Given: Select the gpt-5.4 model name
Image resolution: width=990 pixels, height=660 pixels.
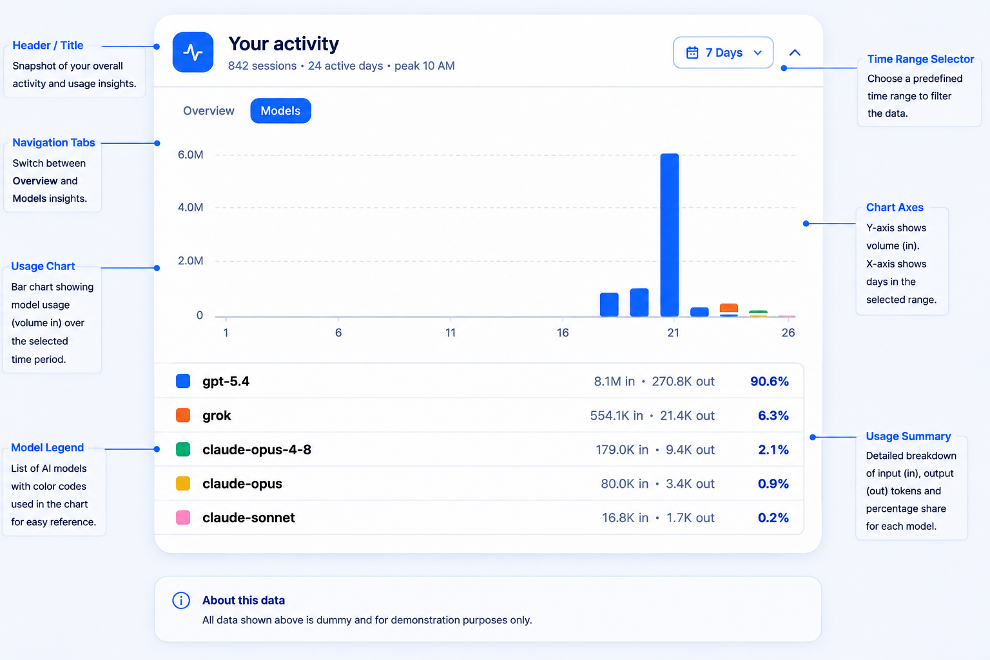Looking at the screenshot, I should 226,382.
